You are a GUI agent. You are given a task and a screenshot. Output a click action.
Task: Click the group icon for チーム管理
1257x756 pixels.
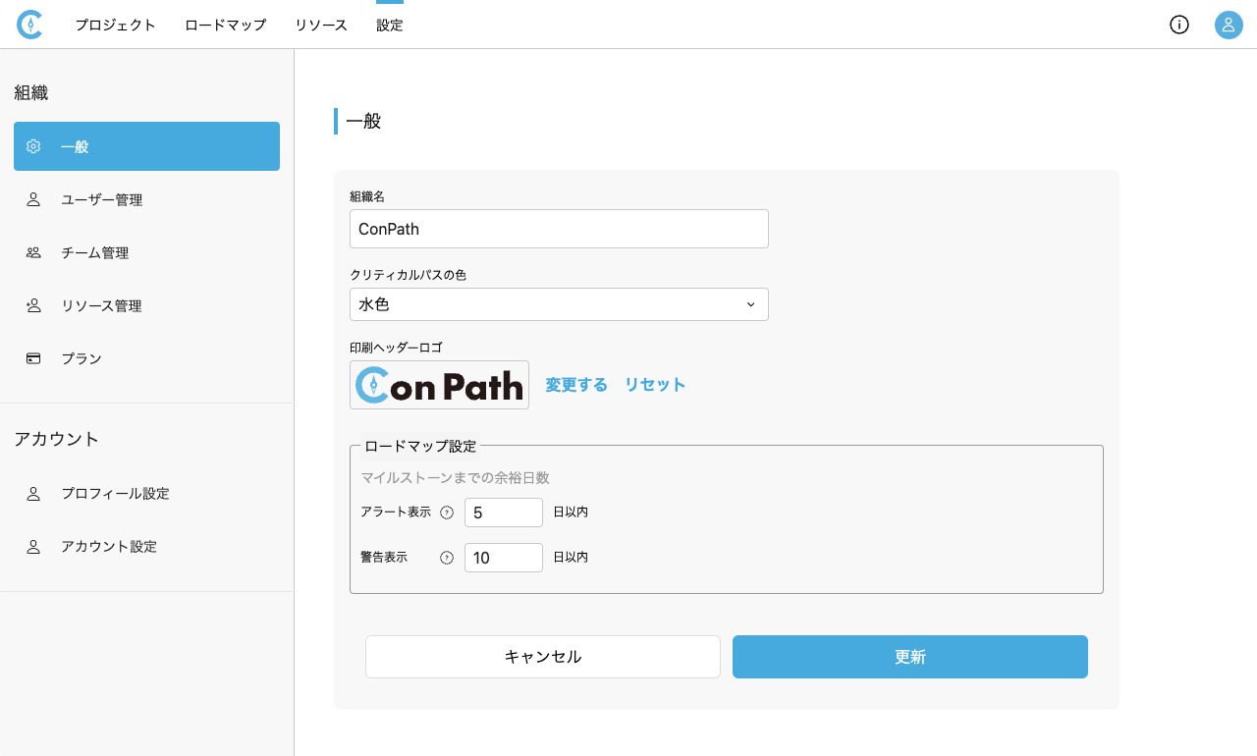pyautogui.click(x=33, y=252)
